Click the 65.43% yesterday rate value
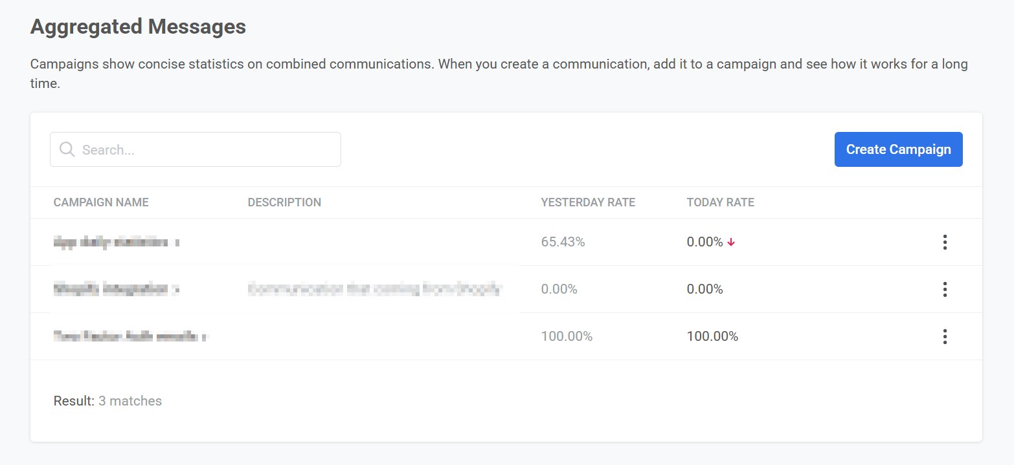Viewport: 1014px width, 465px height. (563, 241)
